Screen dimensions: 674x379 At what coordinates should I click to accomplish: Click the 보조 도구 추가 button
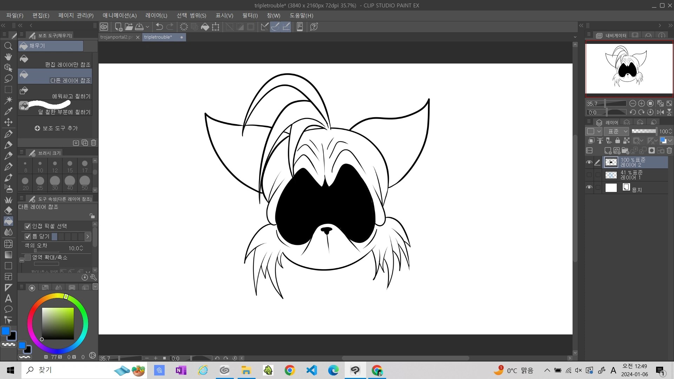click(56, 128)
